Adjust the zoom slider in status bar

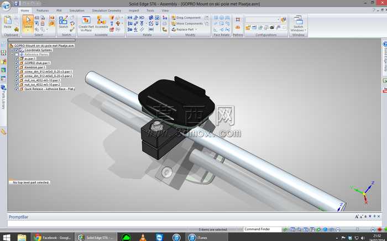357,229
